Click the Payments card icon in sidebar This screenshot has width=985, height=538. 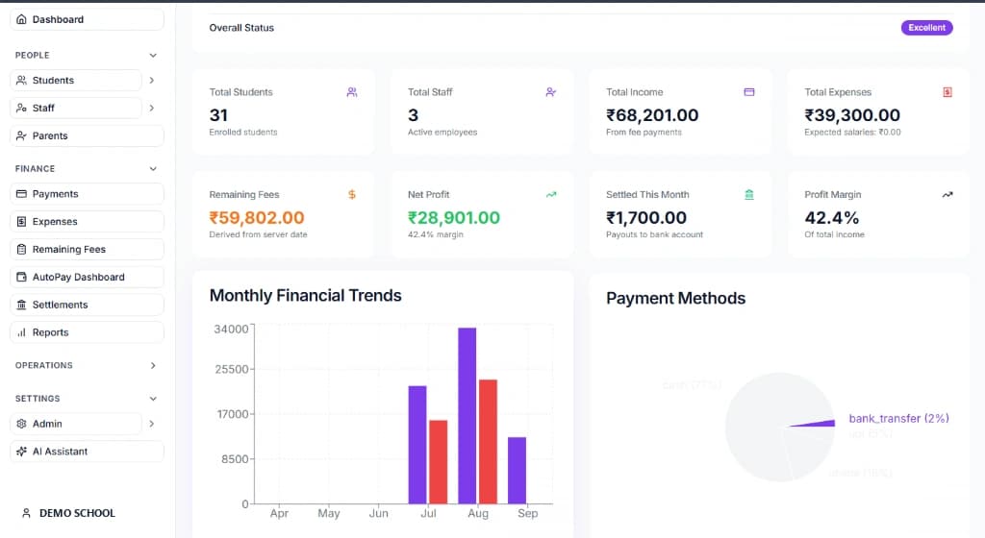pos(21,194)
